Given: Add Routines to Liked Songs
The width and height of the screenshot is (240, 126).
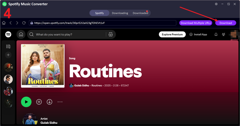Looking at the screenshot, I should pyautogui.click(x=39, y=102).
